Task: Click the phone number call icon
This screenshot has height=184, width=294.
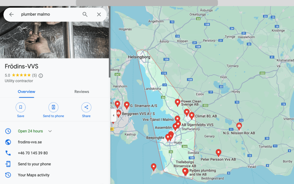Action: [8, 153]
